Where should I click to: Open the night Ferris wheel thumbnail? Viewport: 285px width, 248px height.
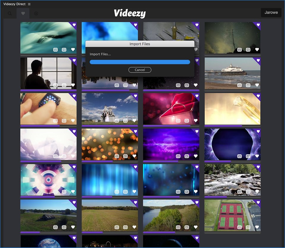(x=110, y=241)
